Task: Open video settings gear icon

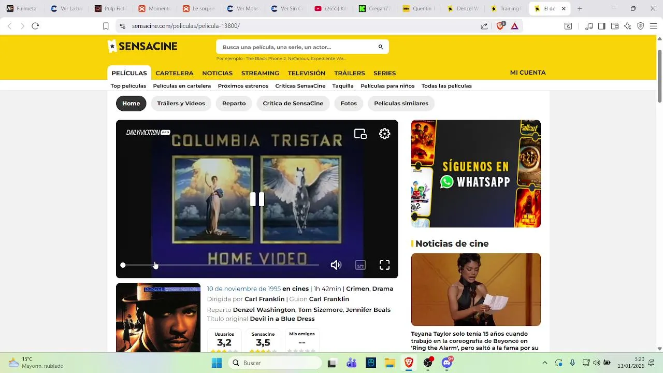Action: click(384, 134)
